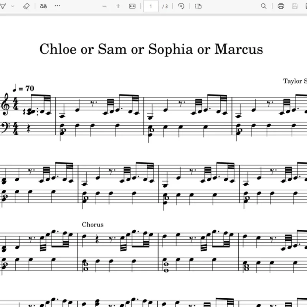307x307 pixels.
Task: Click the grayed-out Save floppy disk icon
Action: (295, 6)
